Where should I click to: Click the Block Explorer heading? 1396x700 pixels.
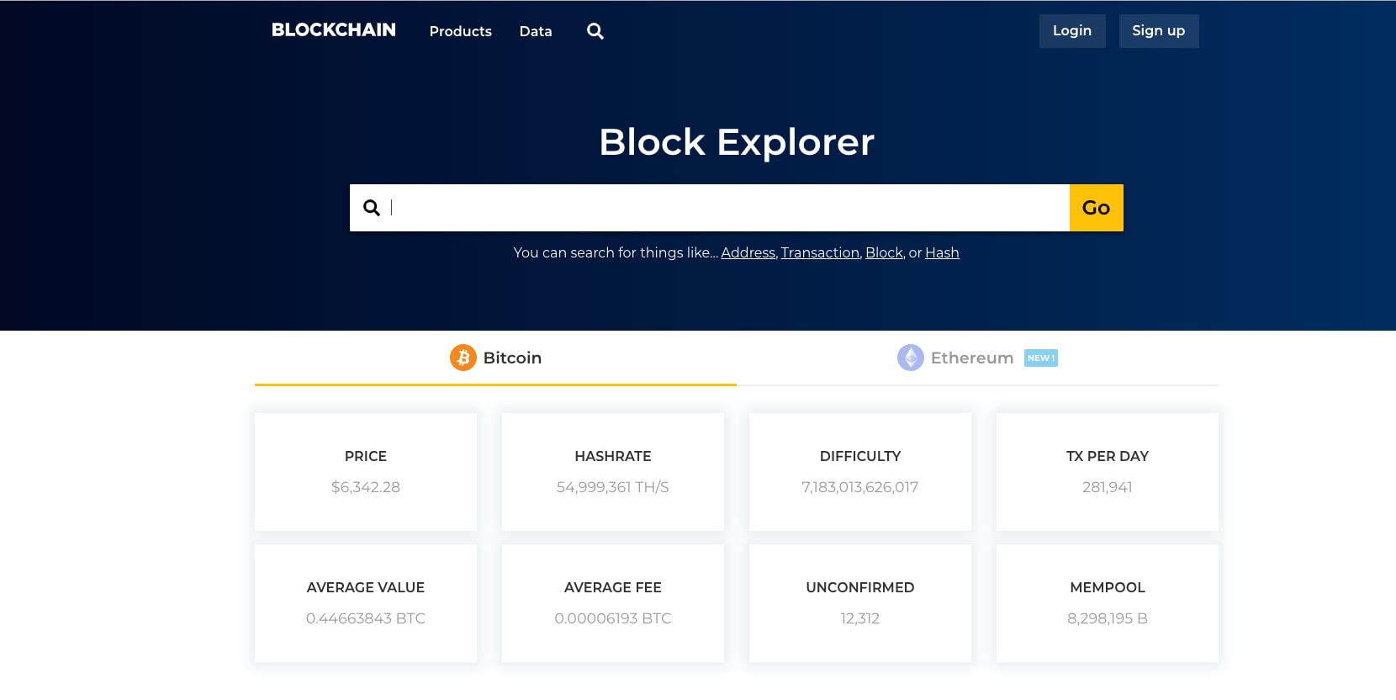point(737,141)
